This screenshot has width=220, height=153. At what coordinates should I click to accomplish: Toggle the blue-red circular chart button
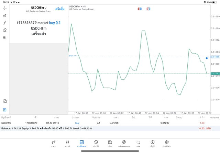pos(148,9)
